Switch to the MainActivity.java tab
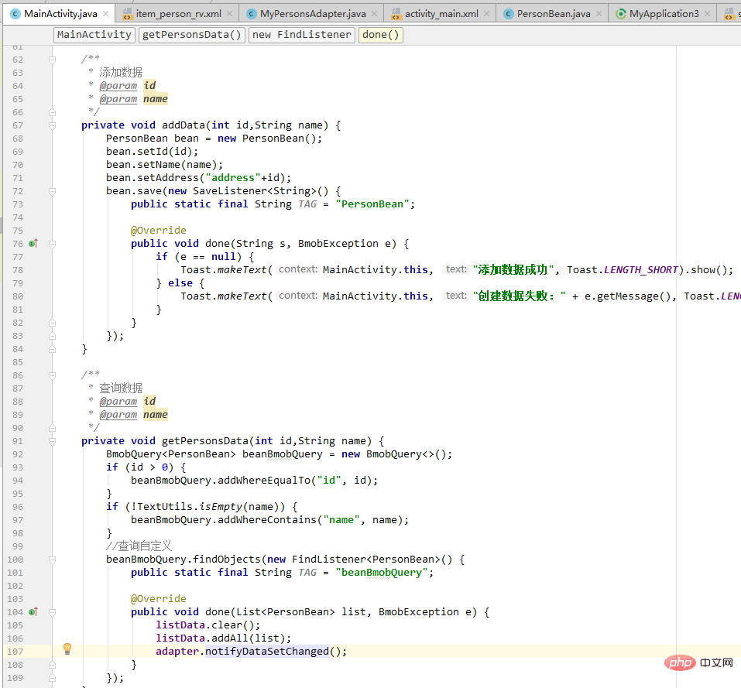The height and width of the screenshot is (688, 741). [x=60, y=14]
